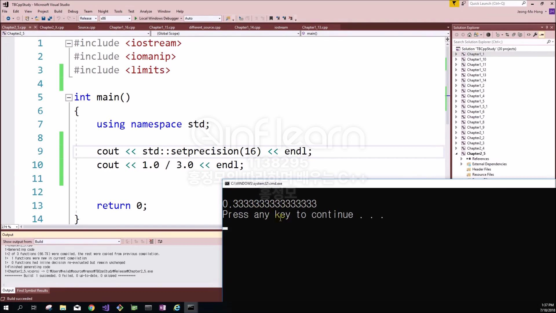Viewport: 556px width, 313px height.
Task: Go to the next bookmark icon
Action: pyautogui.click(x=284, y=18)
